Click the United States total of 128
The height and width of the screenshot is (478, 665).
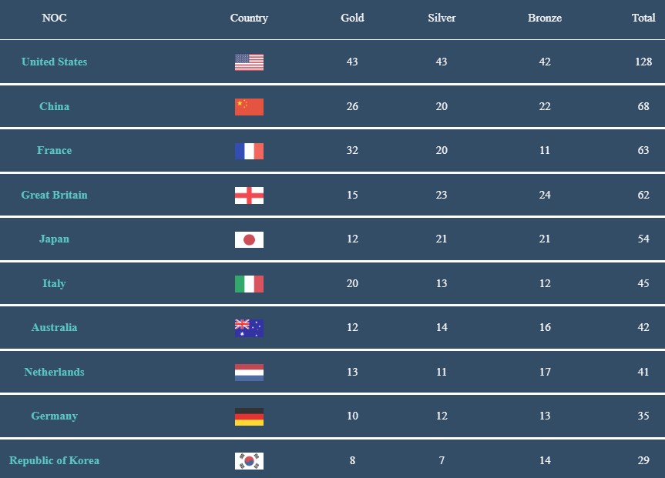(x=643, y=62)
